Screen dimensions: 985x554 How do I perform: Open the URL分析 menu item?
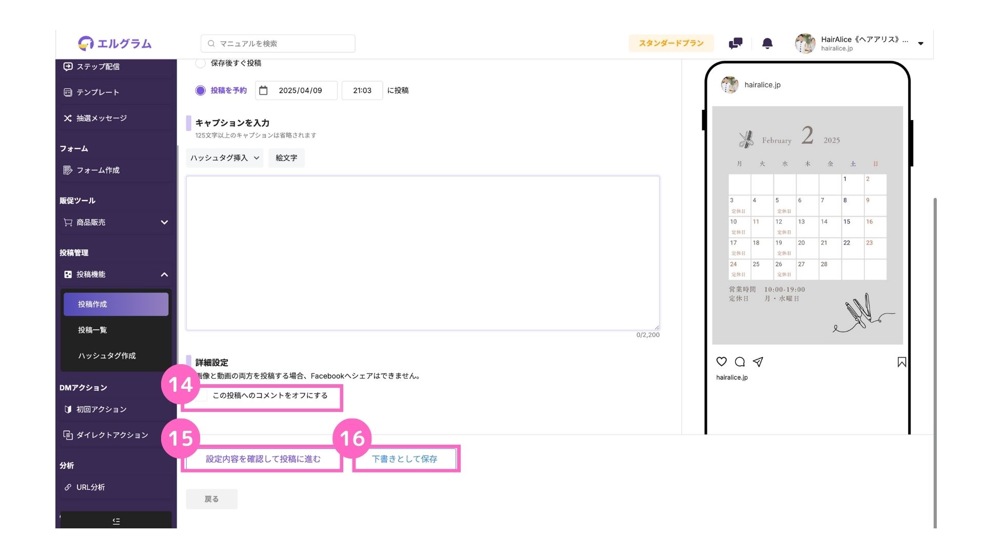tap(116, 487)
